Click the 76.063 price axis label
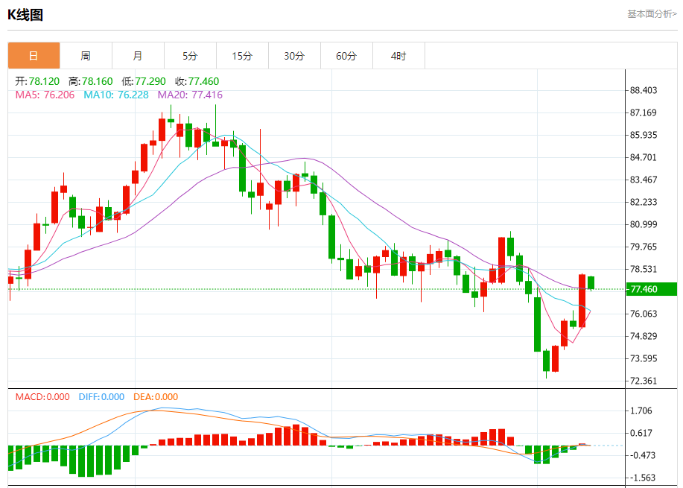The width and height of the screenshot is (683, 488). click(644, 314)
